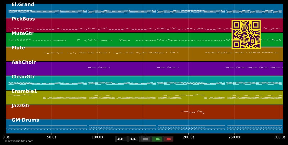Click the 100.0s time marker
Viewport: 288px width, 145px height.
click(97, 137)
